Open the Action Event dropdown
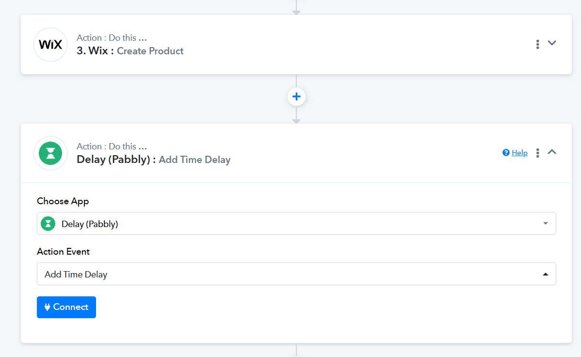This screenshot has width=581, height=357. pyautogui.click(x=296, y=274)
